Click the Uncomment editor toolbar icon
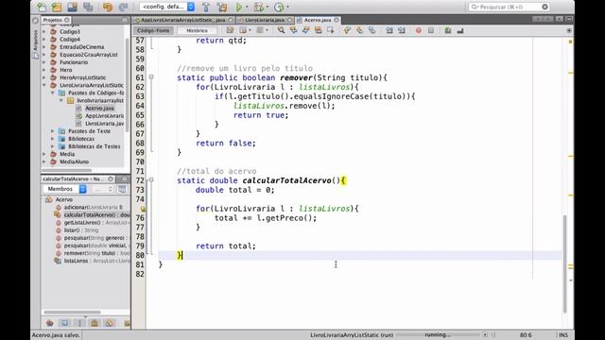Viewport: 605px width, 340px height. click(x=460, y=30)
